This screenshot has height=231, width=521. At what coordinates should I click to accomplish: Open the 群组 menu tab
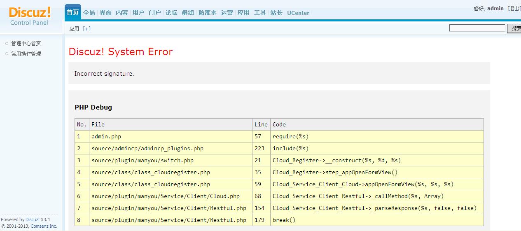[x=188, y=13]
